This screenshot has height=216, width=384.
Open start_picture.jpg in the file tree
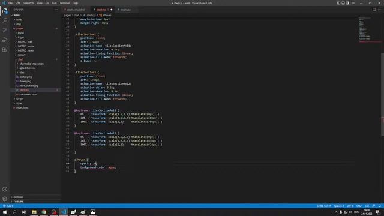[x=29, y=86]
